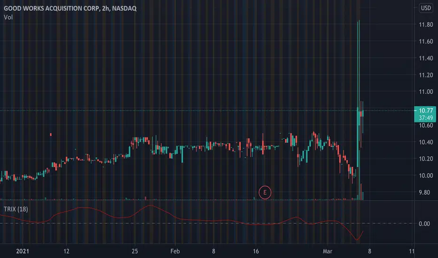Click the 12 date axis label
438x258 pixels.
pyautogui.click(x=66, y=251)
